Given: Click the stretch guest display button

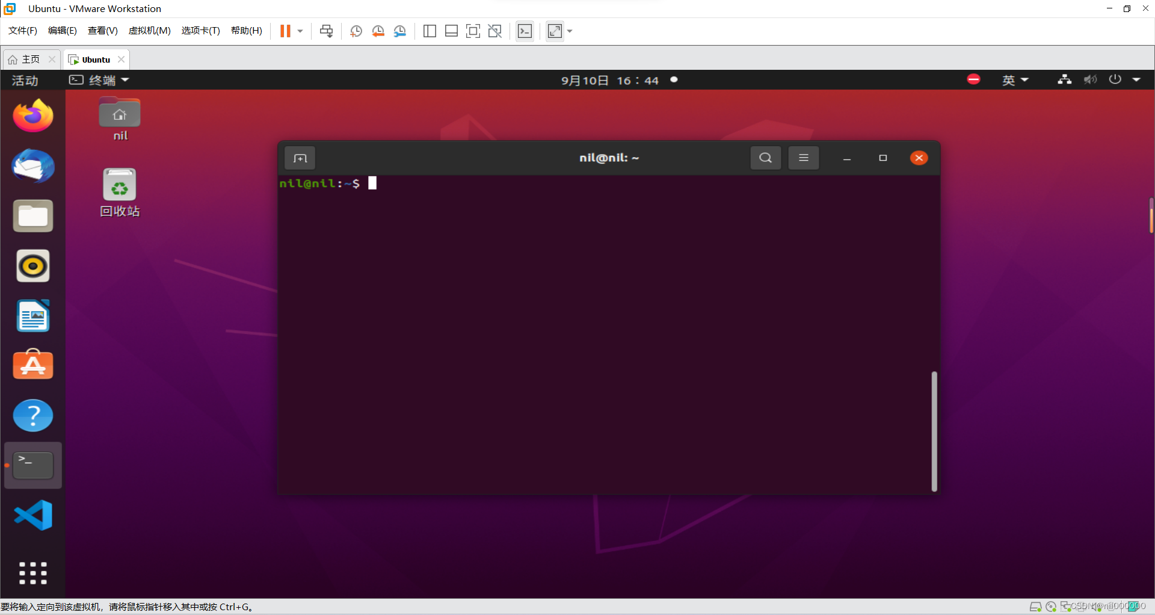Looking at the screenshot, I should (555, 31).
